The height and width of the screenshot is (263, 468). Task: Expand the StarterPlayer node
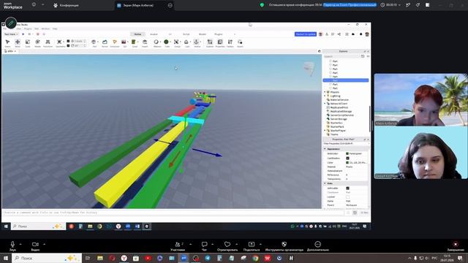325,131
